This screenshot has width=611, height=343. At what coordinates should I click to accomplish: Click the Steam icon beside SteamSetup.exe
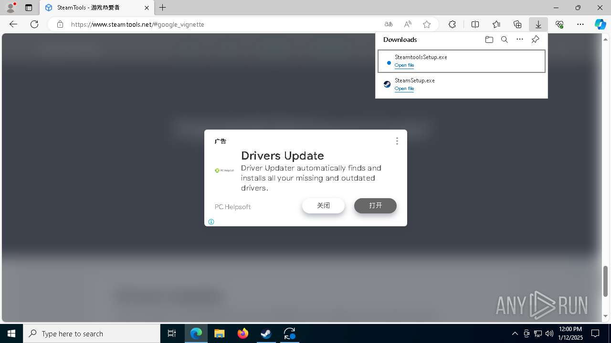tap(387, 84)
